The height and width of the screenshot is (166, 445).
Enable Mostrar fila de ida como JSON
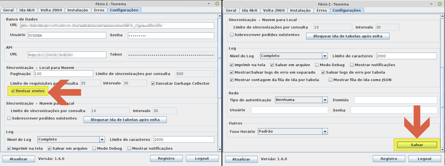click(331, 80)
